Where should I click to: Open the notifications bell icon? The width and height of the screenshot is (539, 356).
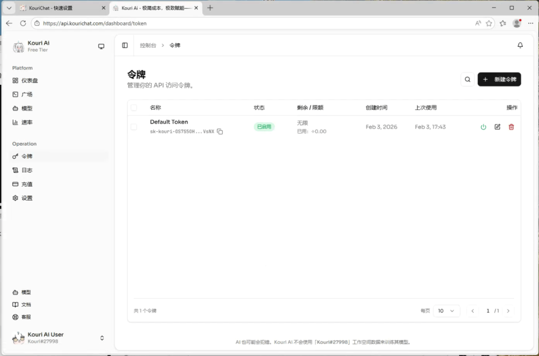pos(520,45)
